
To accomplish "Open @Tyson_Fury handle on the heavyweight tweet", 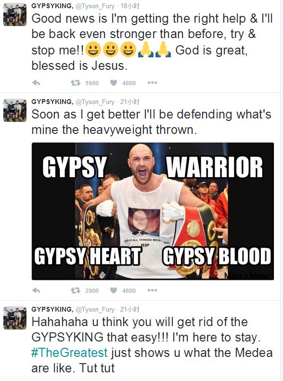I will [x=95, y=102].
